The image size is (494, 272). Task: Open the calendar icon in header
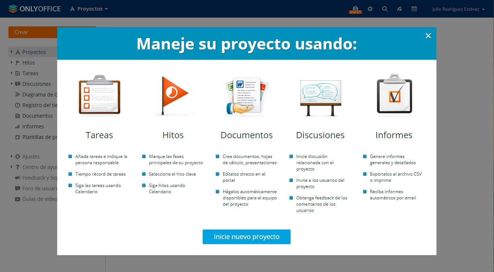coord(414,9)
